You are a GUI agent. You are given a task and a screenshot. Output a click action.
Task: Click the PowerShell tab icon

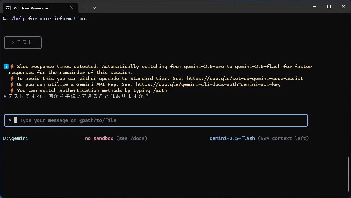[8, 8]
